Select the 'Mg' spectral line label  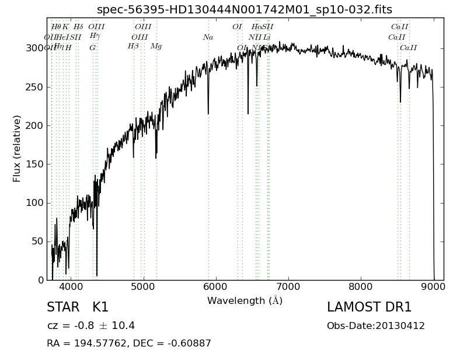pos(156,46)
